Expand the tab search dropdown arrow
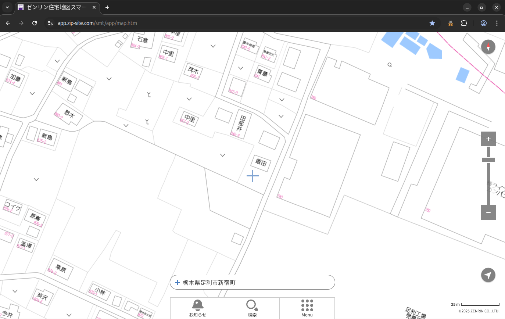 7,7
